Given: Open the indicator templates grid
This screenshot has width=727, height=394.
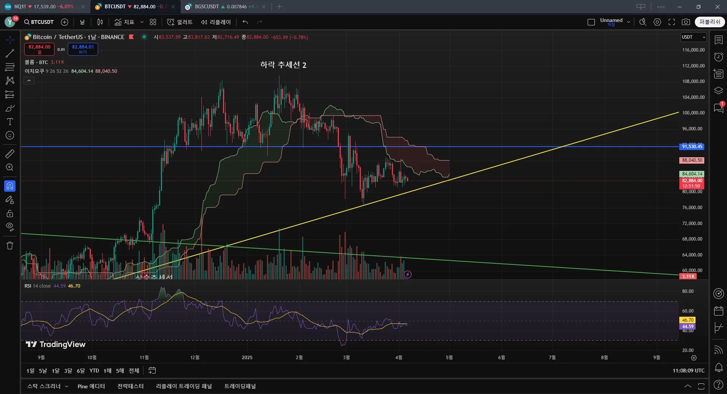Looking at the screenshot, I should click(153, 22).
